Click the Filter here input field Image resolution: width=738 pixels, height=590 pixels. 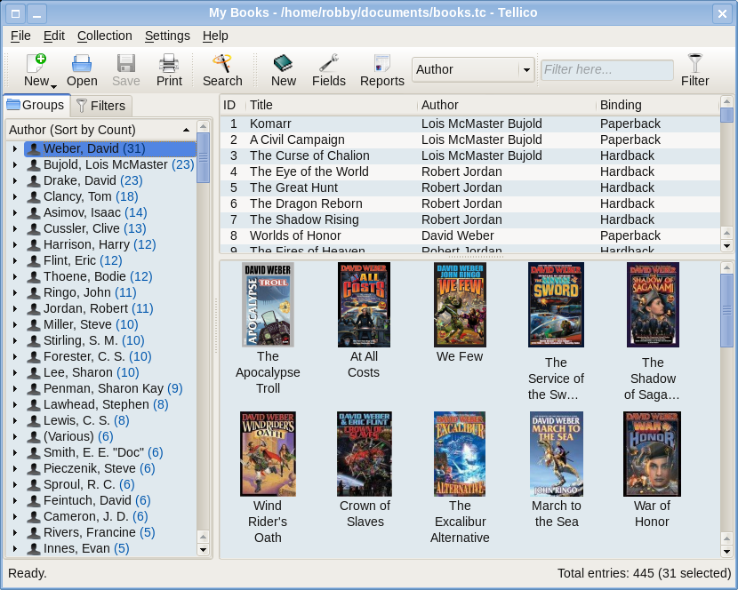click(607, 69)
